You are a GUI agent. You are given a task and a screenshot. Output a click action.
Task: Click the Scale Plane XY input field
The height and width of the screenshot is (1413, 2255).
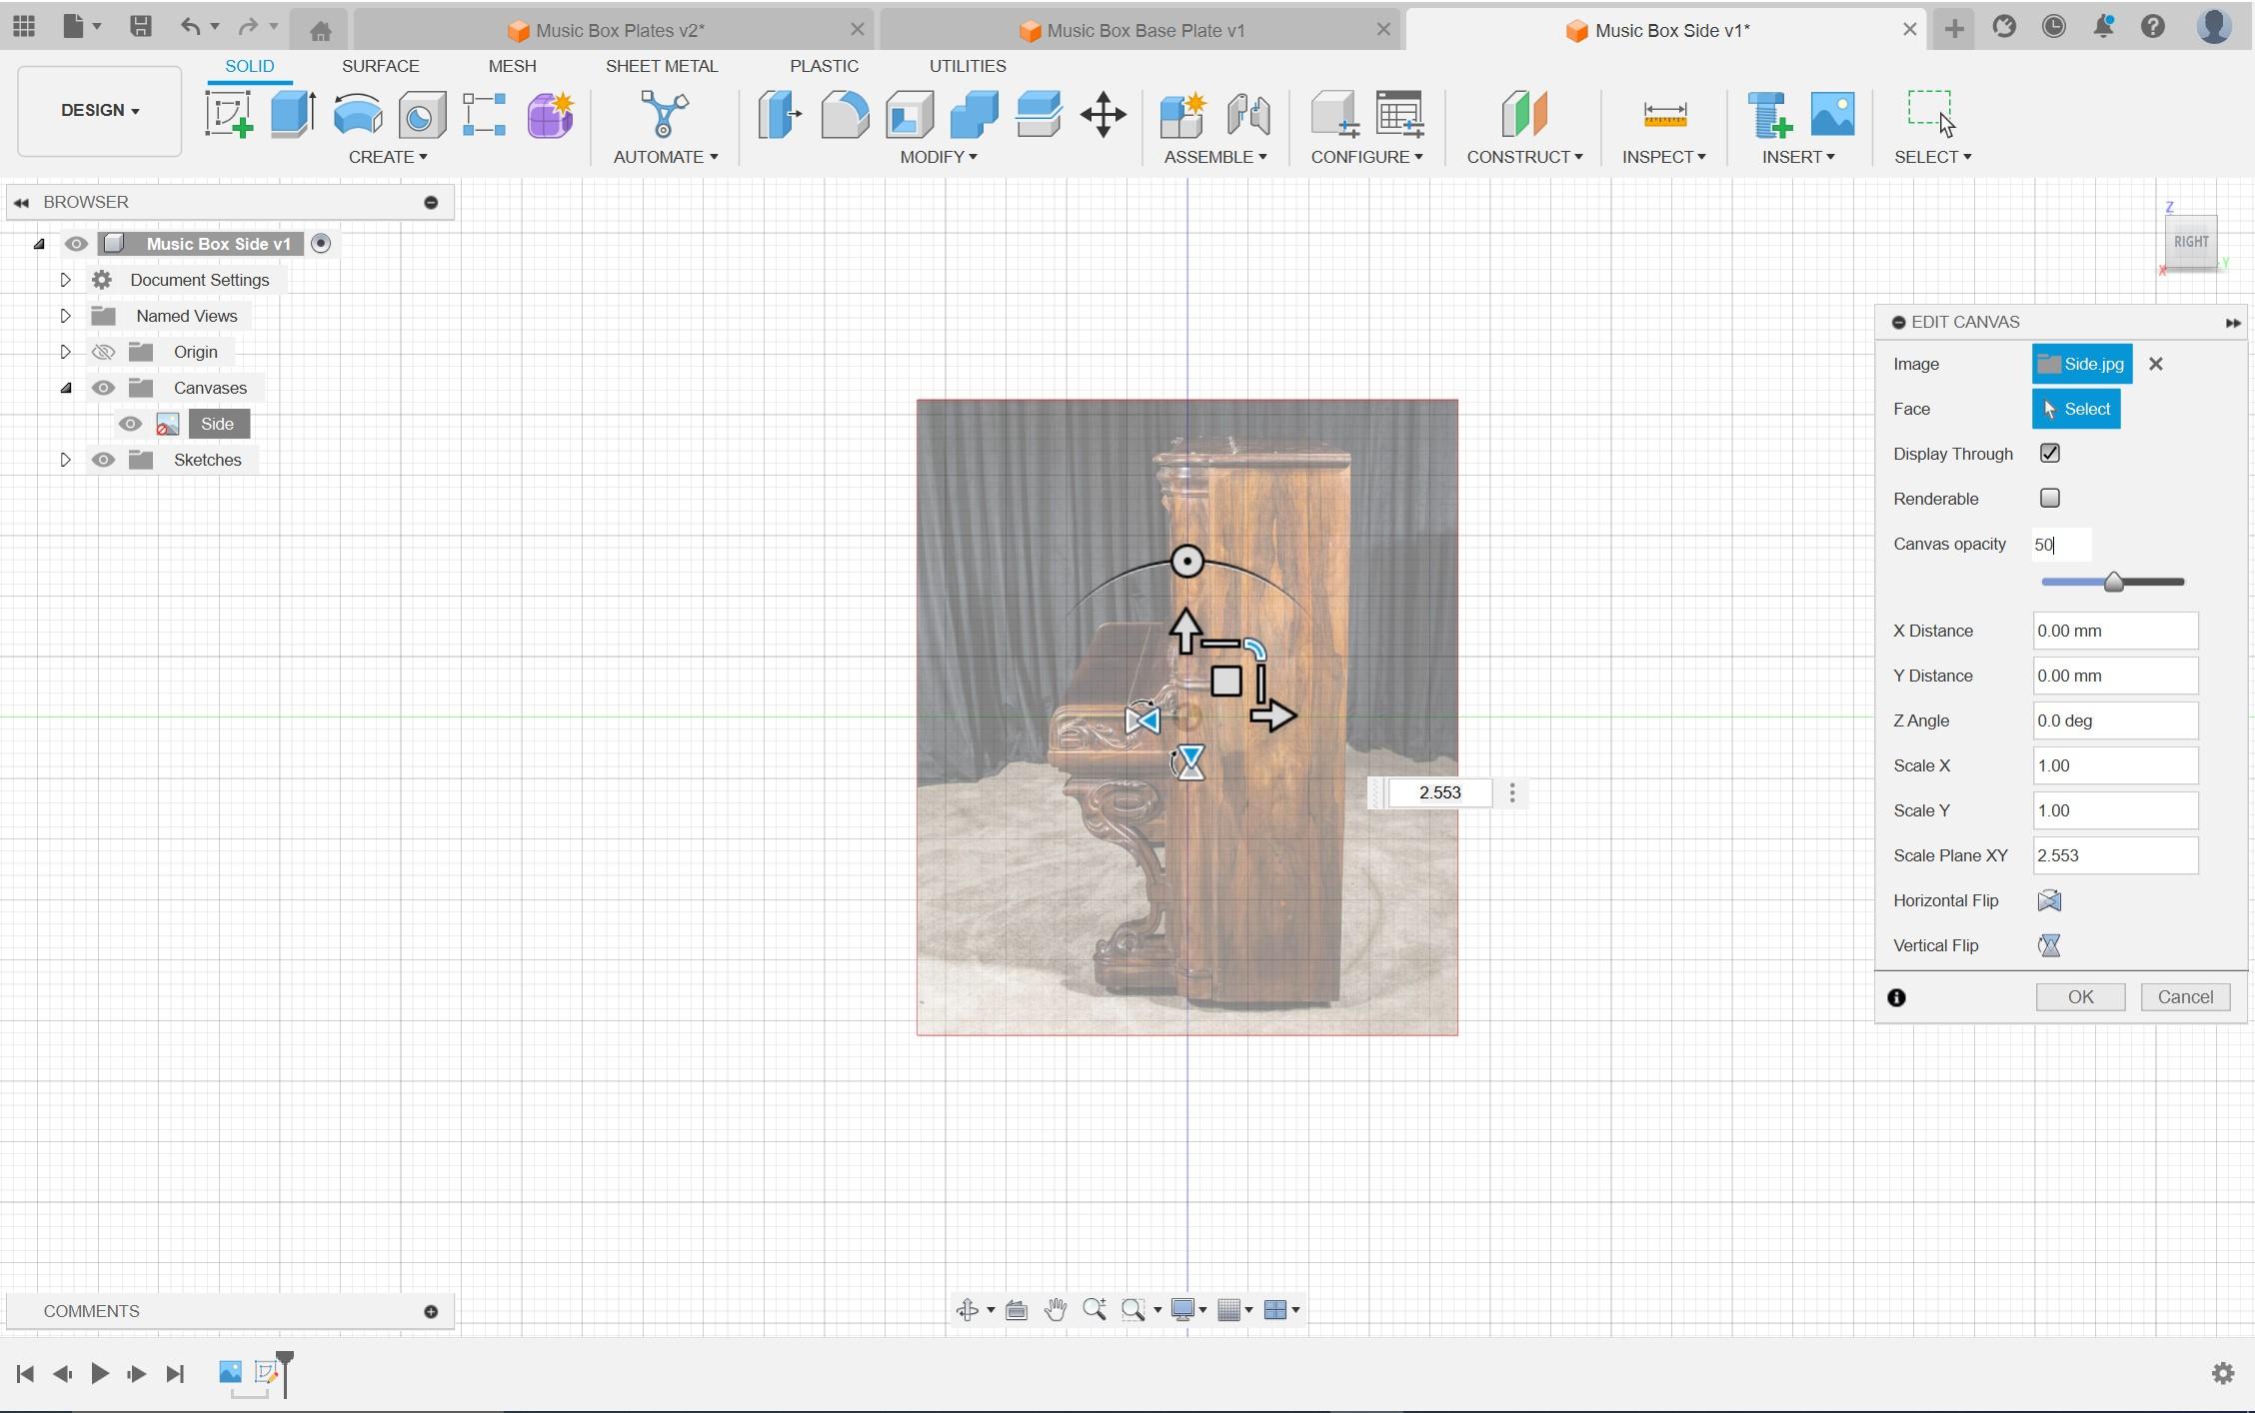(x=2113, y=854)
